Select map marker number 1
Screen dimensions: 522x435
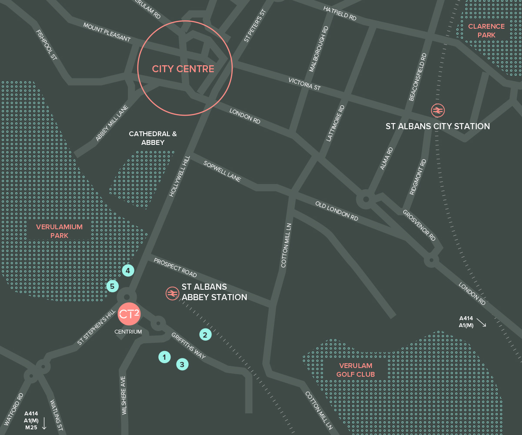click(x=164, y=357)
